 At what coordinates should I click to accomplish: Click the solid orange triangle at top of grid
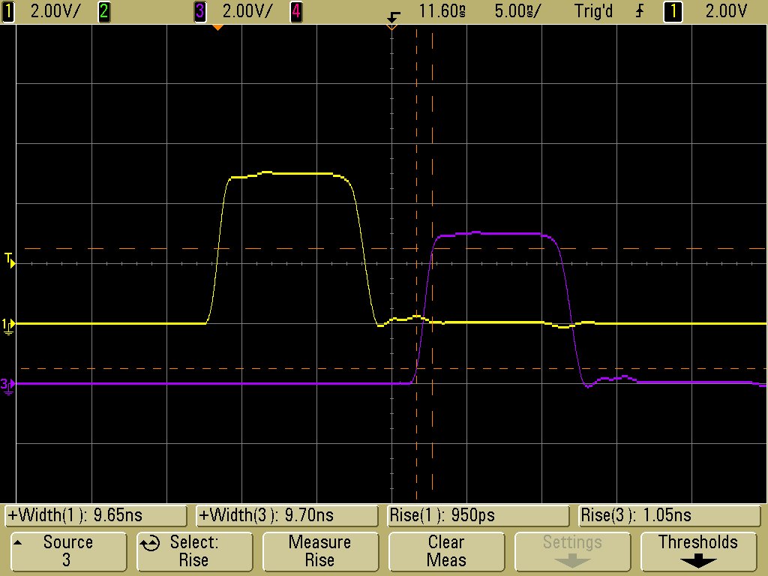click(217, 27)
